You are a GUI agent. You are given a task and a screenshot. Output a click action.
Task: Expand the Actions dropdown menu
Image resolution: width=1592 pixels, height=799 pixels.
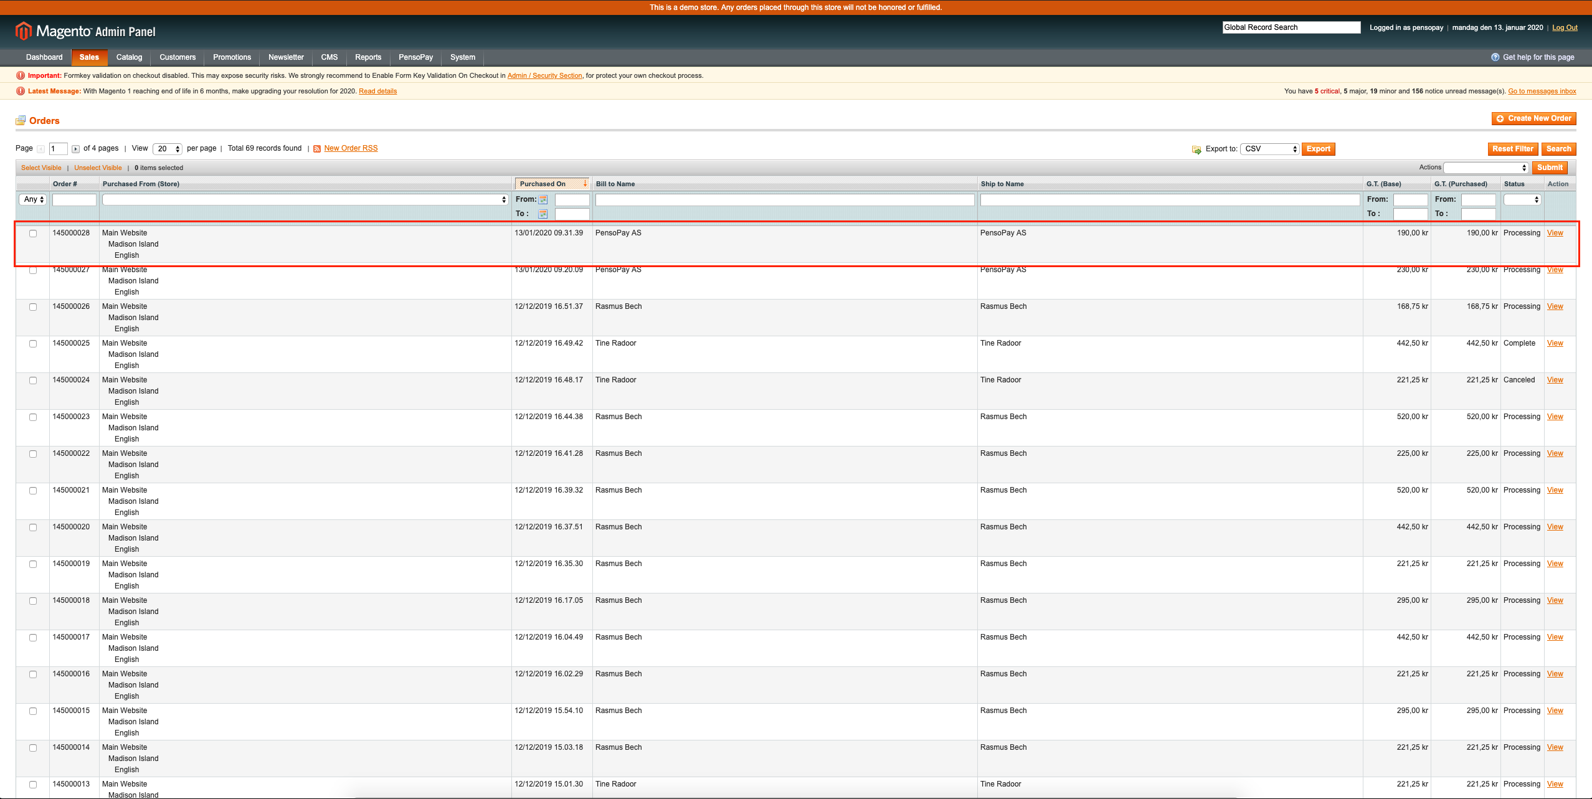[x=1485, y=166]
